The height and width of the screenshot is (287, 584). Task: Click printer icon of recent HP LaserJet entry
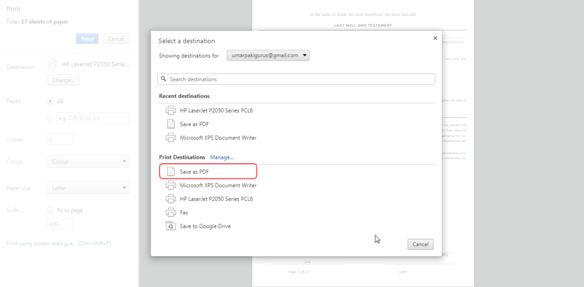[171, 110]
